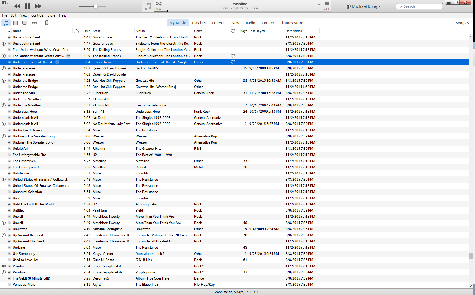This screenshot has width=475, height=295.
Task: Click the scrollbar down arrow
Action: [470, 286]
